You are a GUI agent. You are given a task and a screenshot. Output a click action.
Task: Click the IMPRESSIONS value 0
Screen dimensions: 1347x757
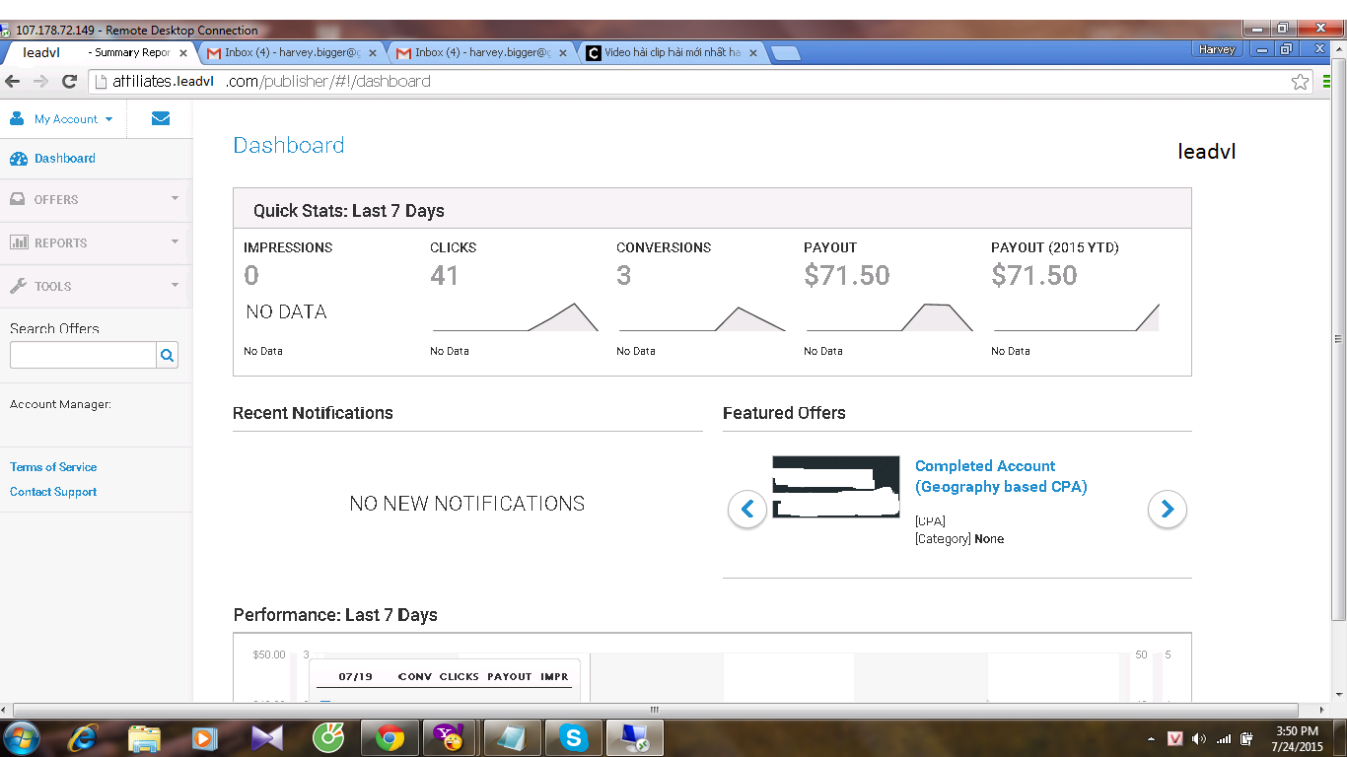251,276
